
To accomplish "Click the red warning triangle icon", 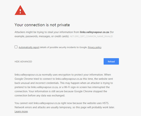I will coord(20,10).
